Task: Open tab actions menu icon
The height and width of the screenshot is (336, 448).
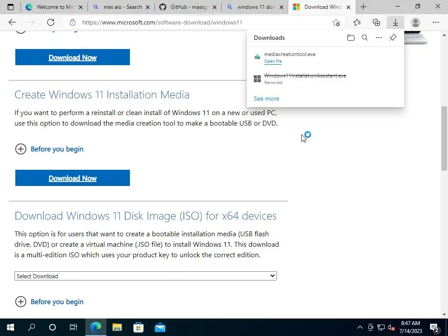Action: pos(10,7)
